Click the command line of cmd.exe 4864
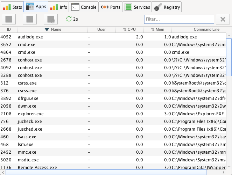The image size is (232, 175). pos(180,52)
